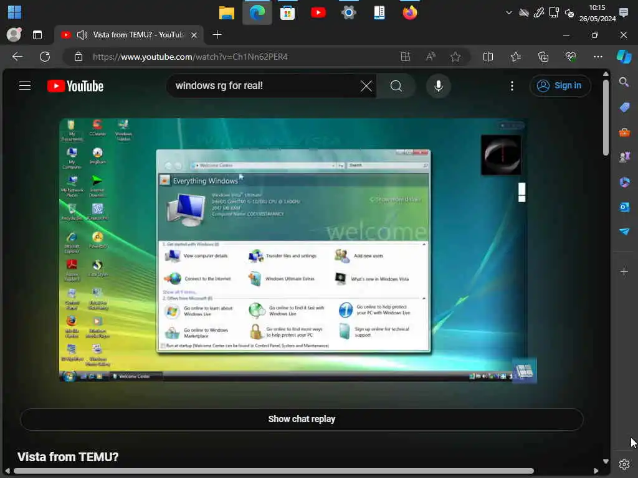Open sidebar settings gear
Screen dimensions: 638x478
click(624, 464)
